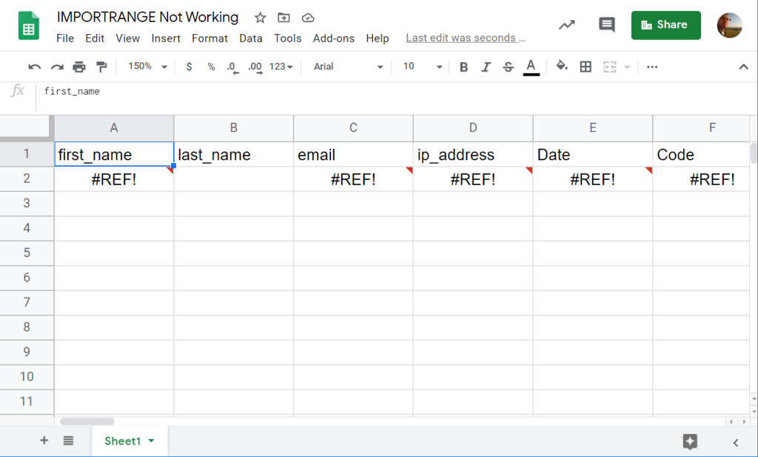
Task: Open the Data menu
Action: [x=251, y=39]
